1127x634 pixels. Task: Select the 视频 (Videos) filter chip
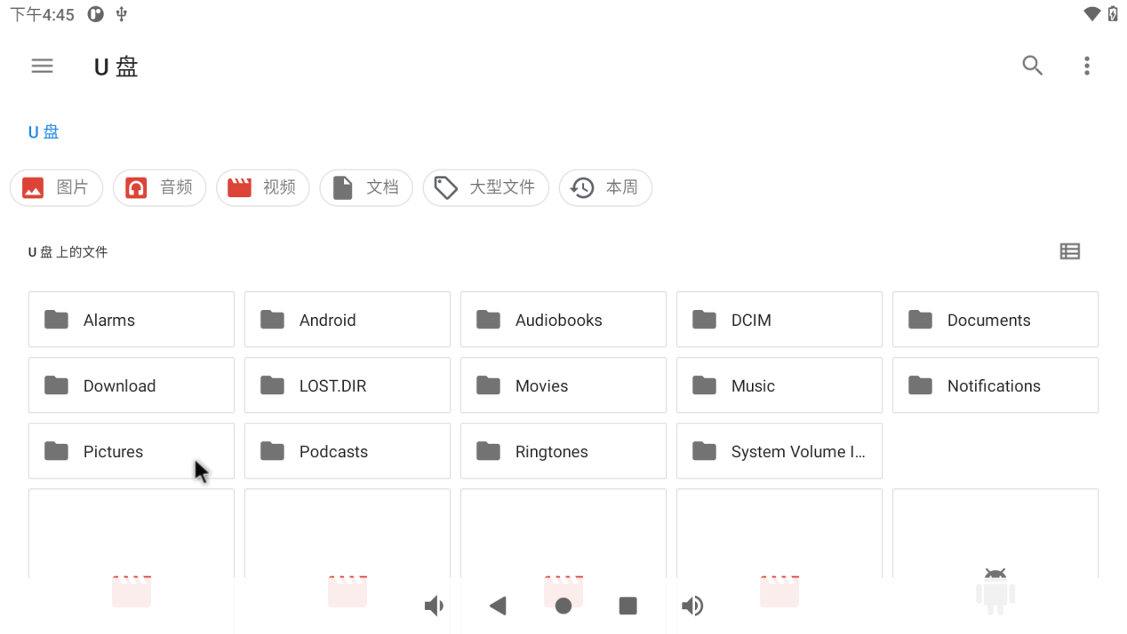[262, 188]
